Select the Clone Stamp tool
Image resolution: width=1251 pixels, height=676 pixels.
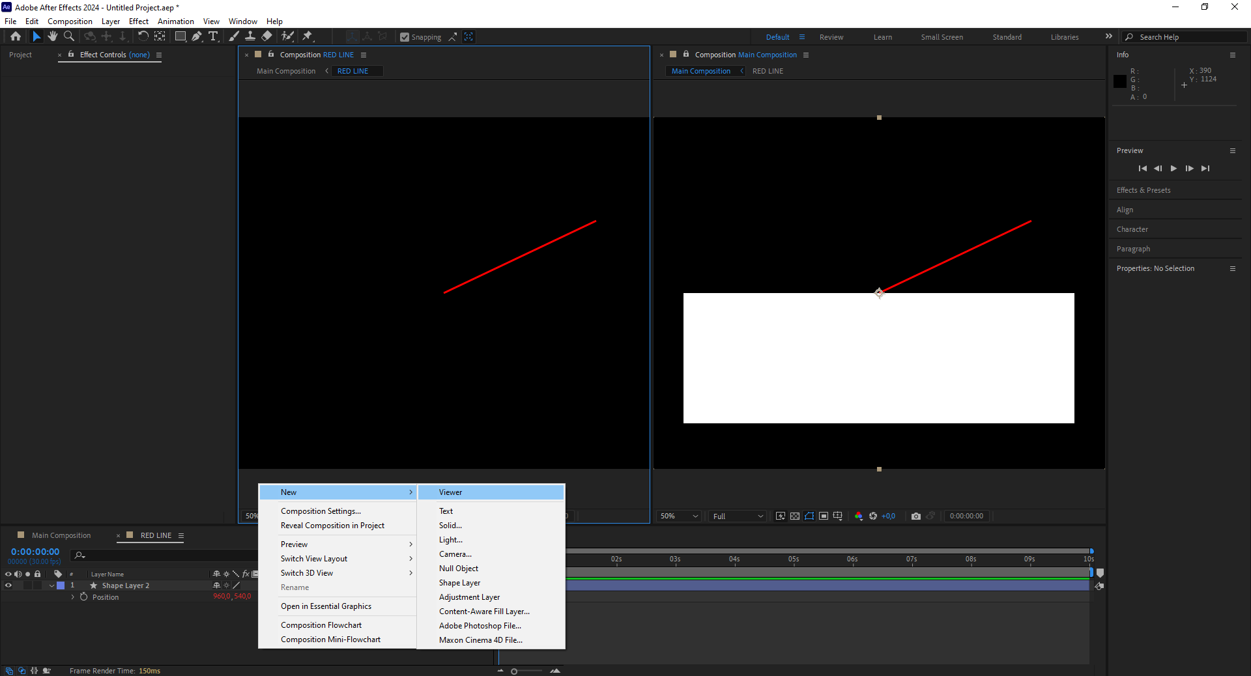coord(251,36)
